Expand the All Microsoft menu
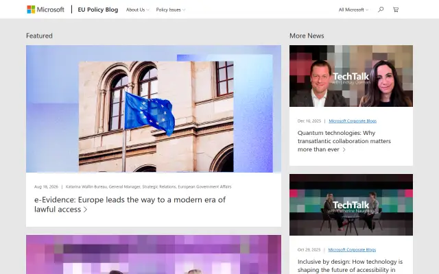This screenshot has width=439, height=274. [353, 10]
